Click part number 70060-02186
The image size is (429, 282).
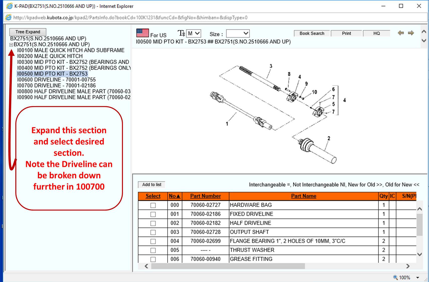(x=205, y=214)
